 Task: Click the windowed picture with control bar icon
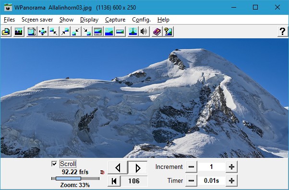pyautogui.click(x=98, y=32)
